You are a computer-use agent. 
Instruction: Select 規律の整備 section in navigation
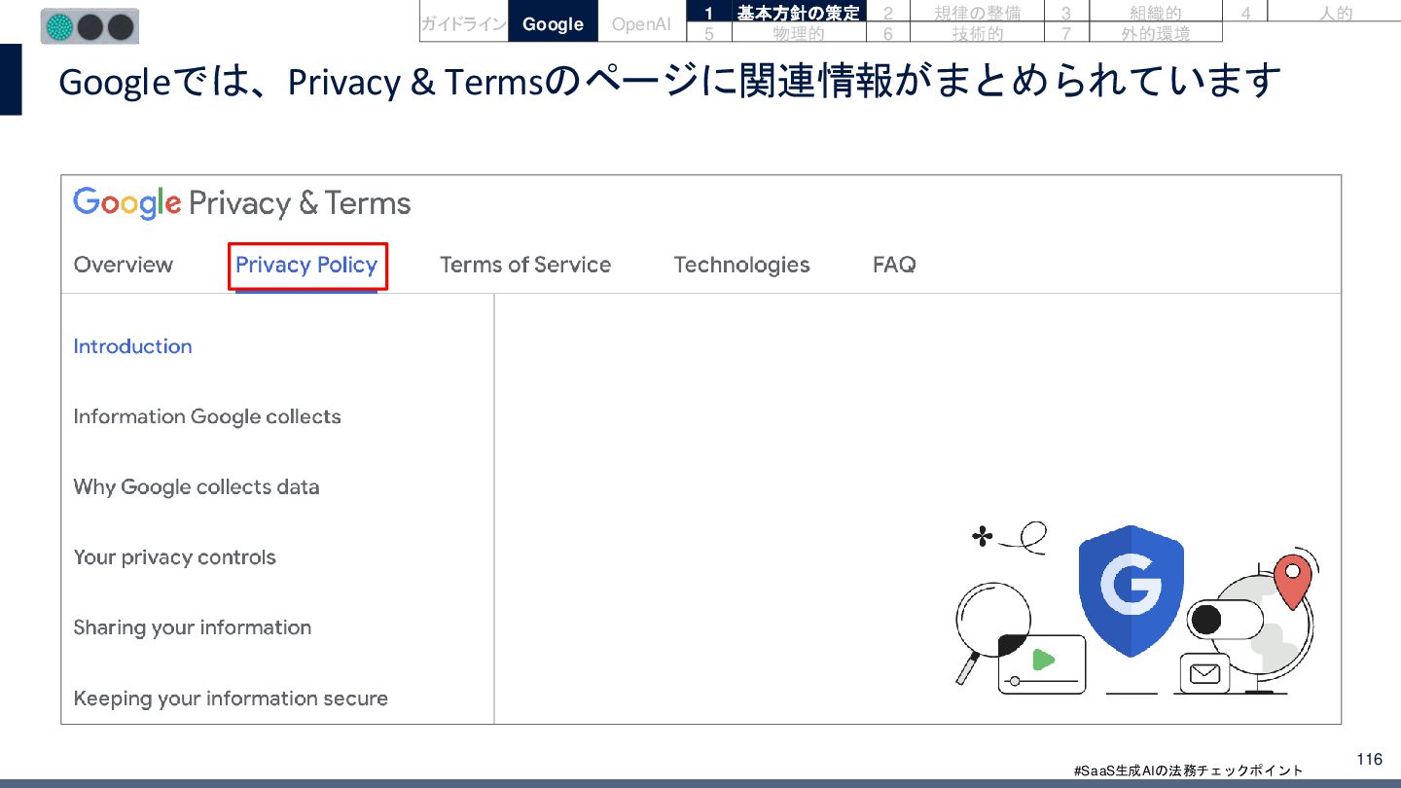click(977, 13)
